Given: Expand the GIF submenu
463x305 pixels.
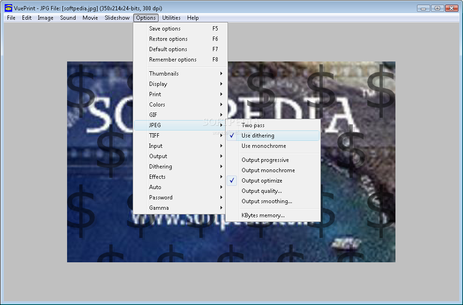Looking at the screenshot, I should coord(181,115).
